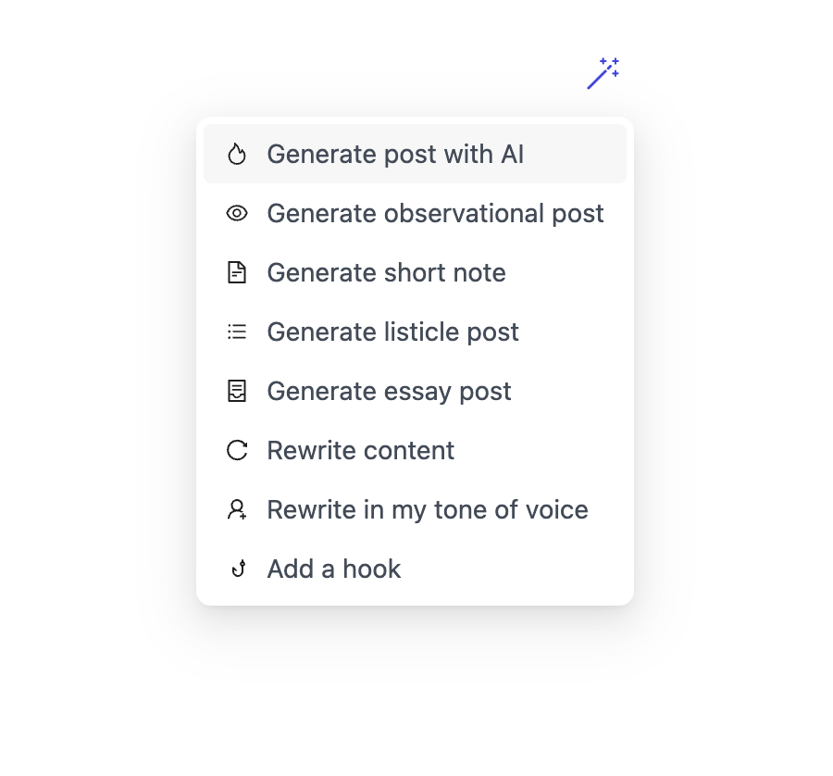Click the last option in the menu
Viewport: 833px width, 776px height.
[333, 569]
